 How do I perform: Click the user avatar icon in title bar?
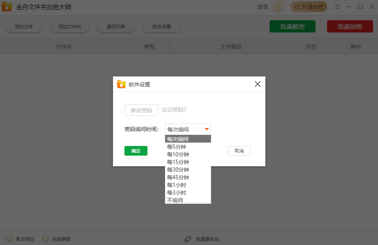(x=278, y=7)
